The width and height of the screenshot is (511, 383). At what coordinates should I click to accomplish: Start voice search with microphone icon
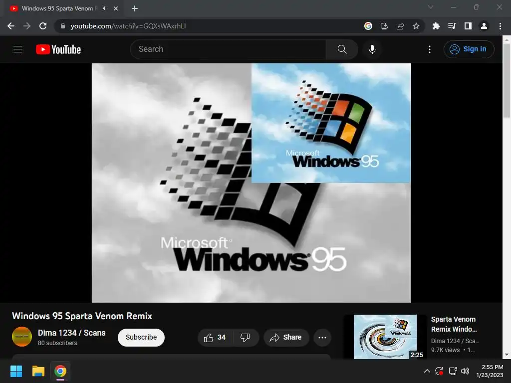pos(372,49)
